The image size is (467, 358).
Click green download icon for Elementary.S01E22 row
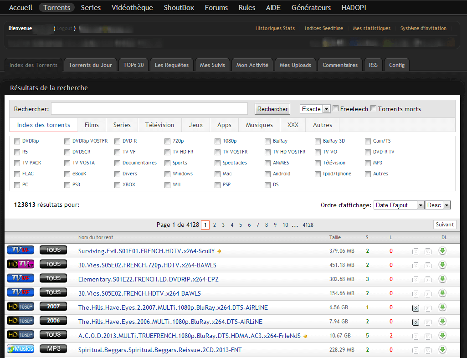(x=442, y=279)
